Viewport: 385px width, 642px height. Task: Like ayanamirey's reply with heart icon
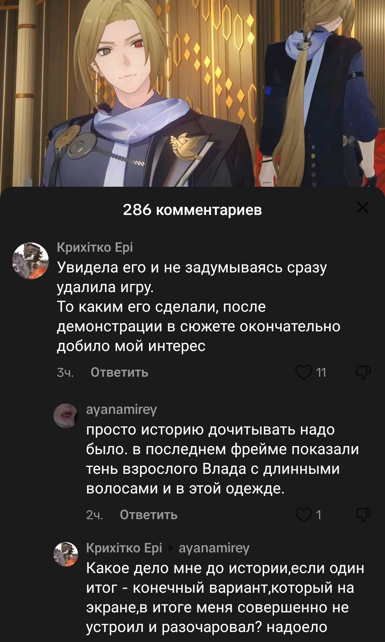coord(303,515)
